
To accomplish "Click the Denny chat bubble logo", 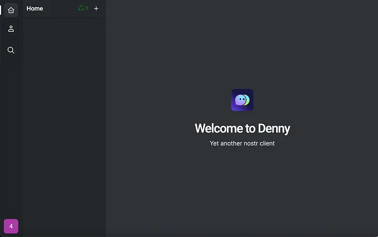I will pos(242,100).
